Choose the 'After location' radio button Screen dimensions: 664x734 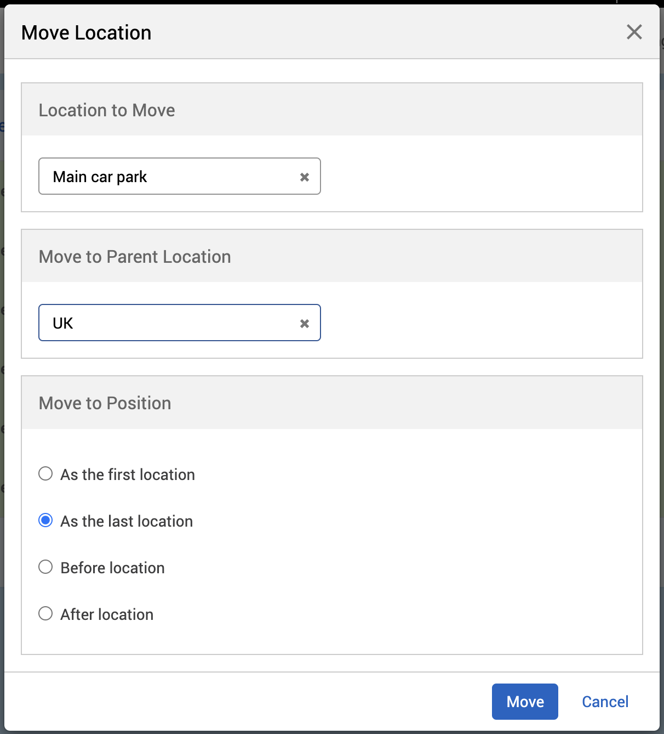pos(45,614)
